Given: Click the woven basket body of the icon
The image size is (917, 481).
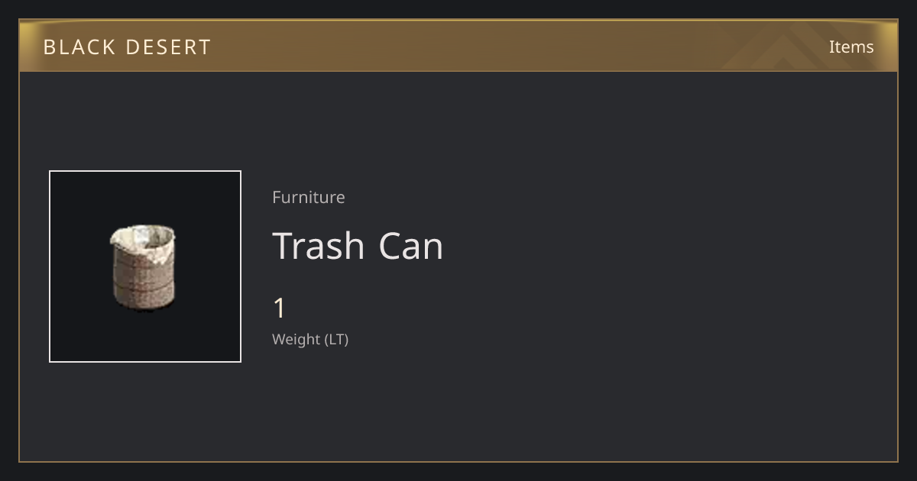Looking at the screenshot, I should tap(143, 282).
